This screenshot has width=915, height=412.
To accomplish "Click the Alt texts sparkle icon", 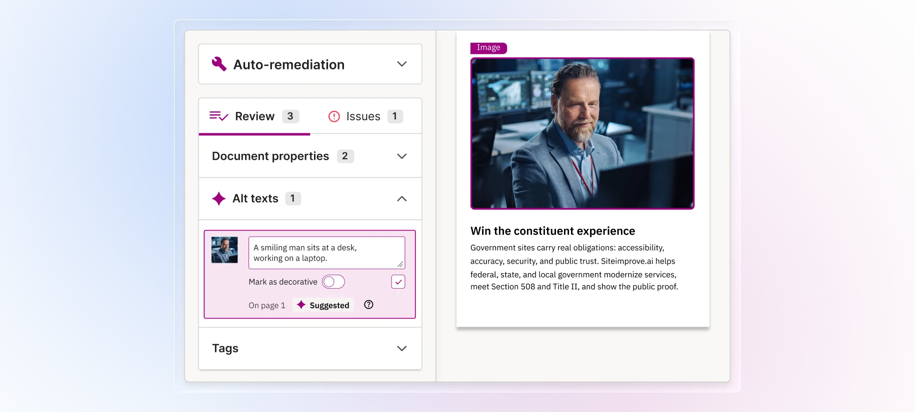I will [218, 199].
